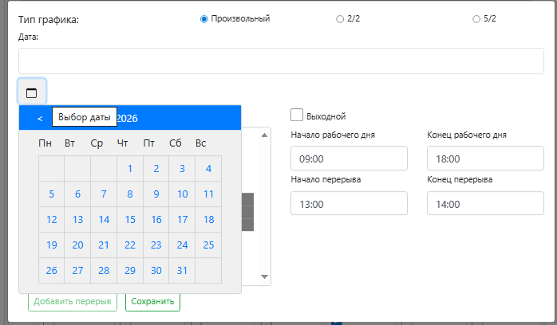The width and height of the screenshot is (557, 325).
Task: Click the 2026 year in calendar header
Action: [127, 119]
